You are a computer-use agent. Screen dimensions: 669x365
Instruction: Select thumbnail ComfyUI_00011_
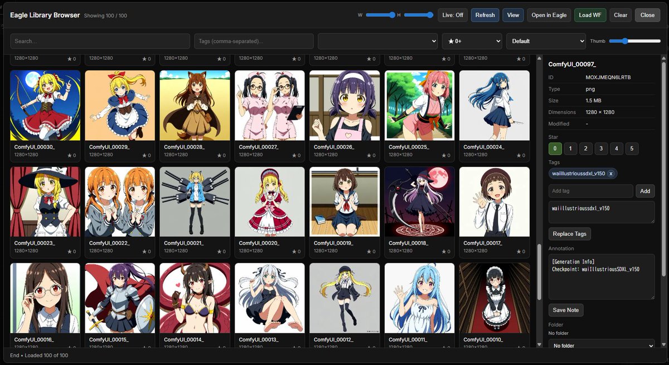point(419,298)
